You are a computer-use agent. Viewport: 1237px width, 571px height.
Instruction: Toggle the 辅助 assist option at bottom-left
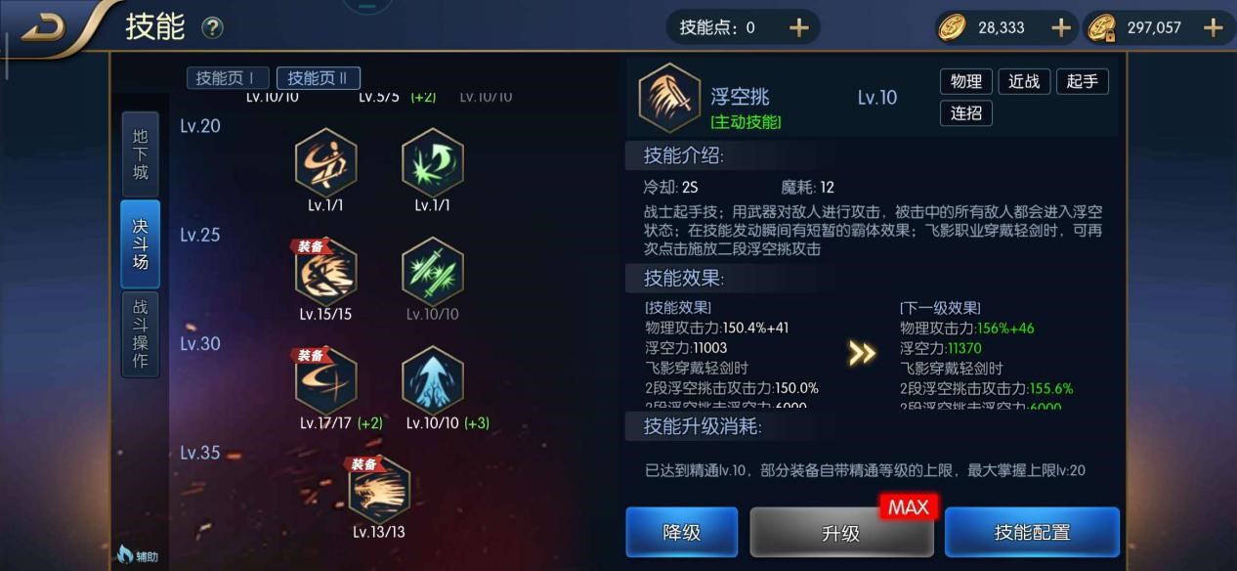click(137, 555)
